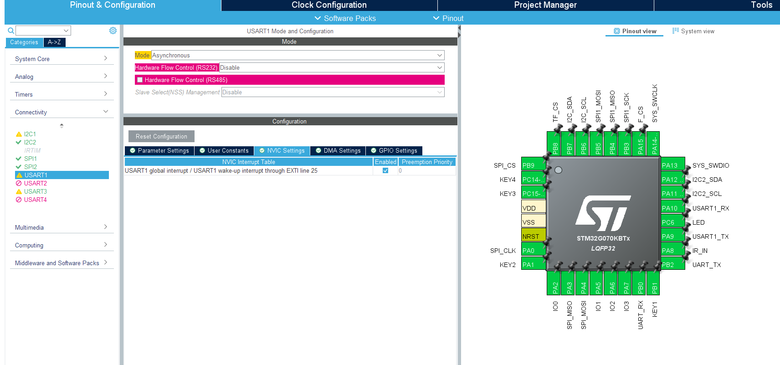Screen dimensions: 780x365
Task: Enable Hardware Flow Control (RS485) checkbox
Action: (140, 80)
